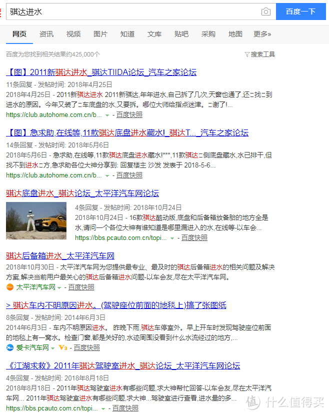Open the 视频 tab
329x415 pixels.
pos(73,34)
